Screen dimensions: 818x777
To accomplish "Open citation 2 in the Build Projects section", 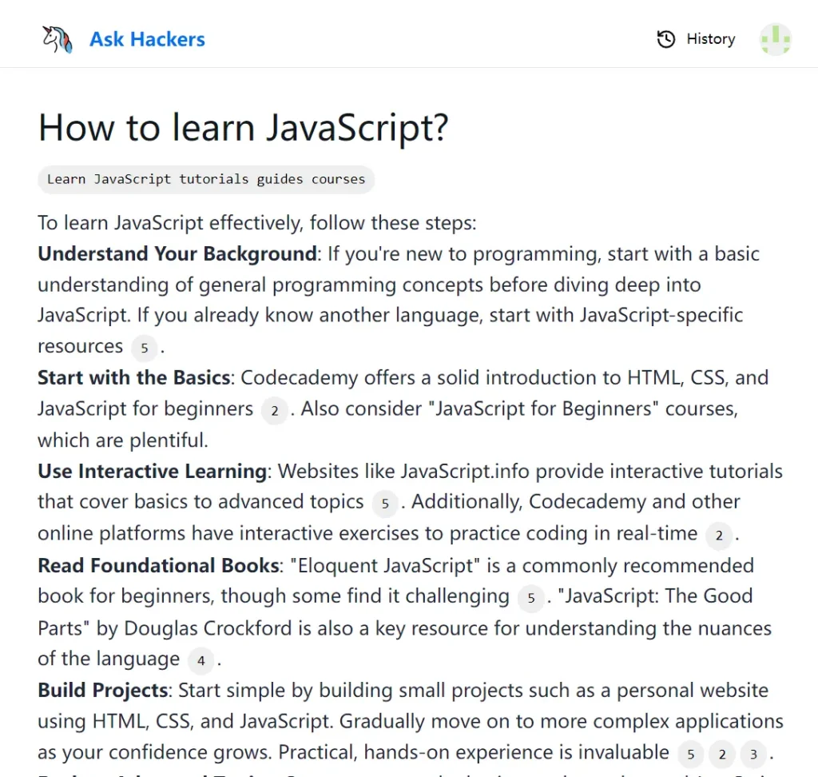I will point(721,754).
